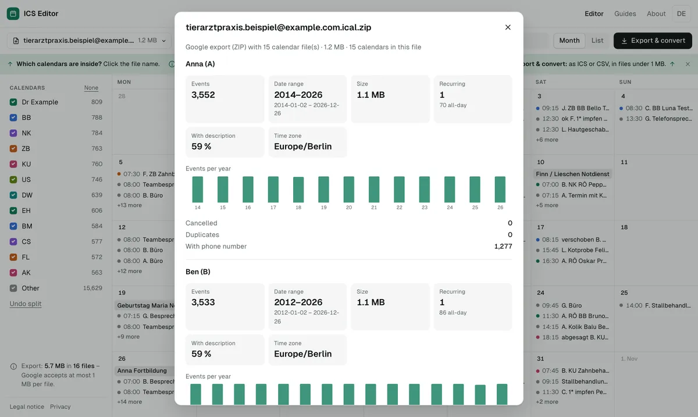Viewport: 698px width, 417px height.
Task: Toggle the BM calendar checkbox
Action: pos(13,226)
